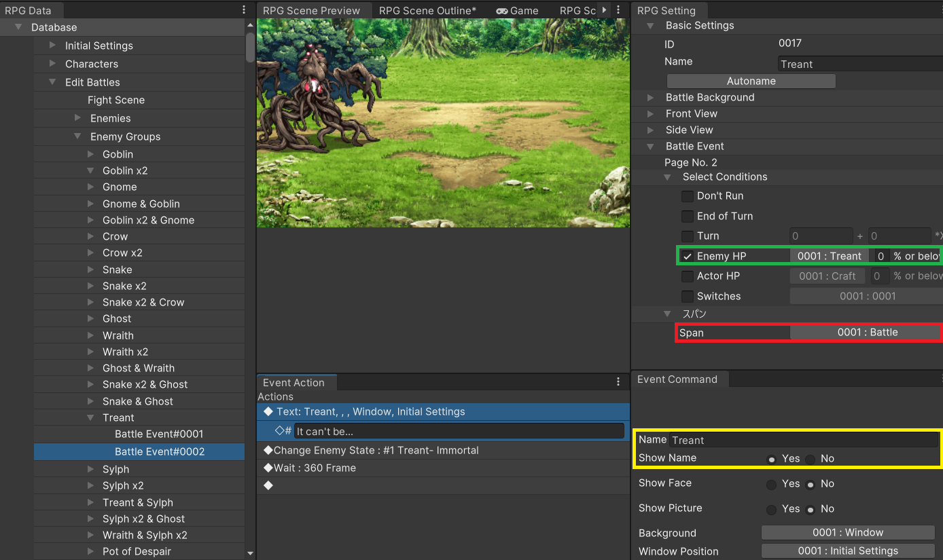This screenshot has width=943, height=560.
Task: Open Window Position Initial Settings dropdown
Action: pyautogui.click(x=848, y=551)
